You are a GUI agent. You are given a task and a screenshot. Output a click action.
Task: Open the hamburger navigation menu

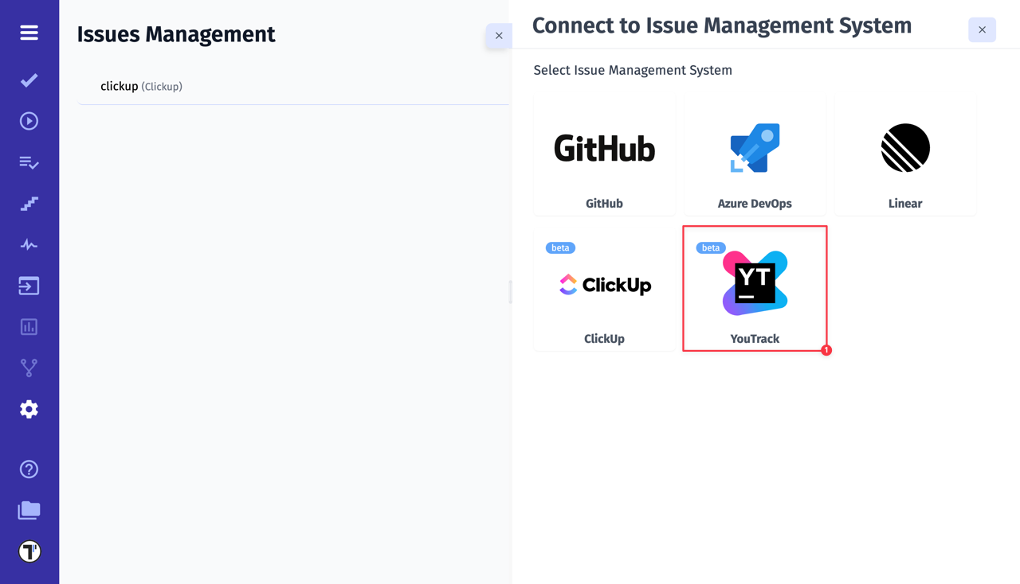[x=29, y=33]
